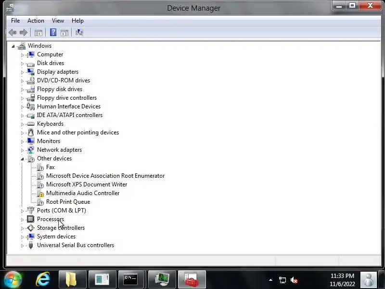385x289 pixels.
Task: Click the DVD/CD-ROM drives icon
Action: click(x=31, y=80)
